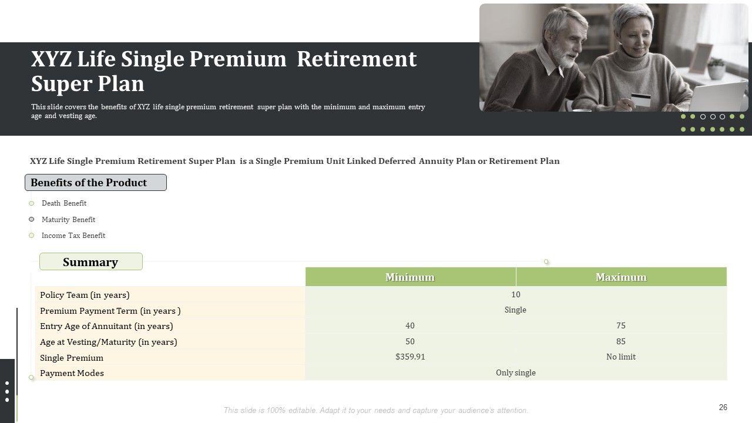Select the Only single payment modes cell
752x423 pixels.
[x=515, y=372]
